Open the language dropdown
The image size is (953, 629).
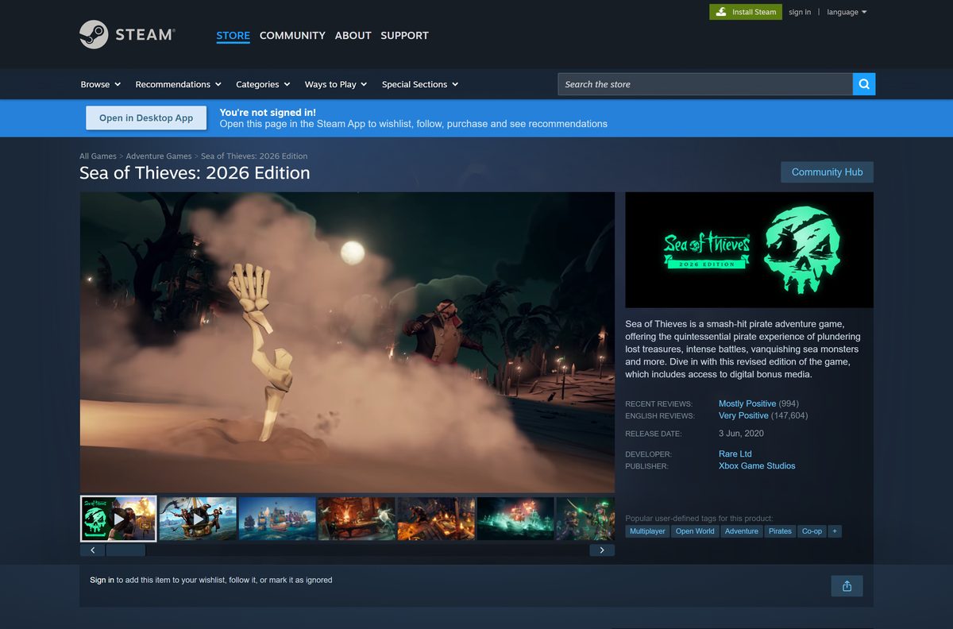[x=847, y=12]
